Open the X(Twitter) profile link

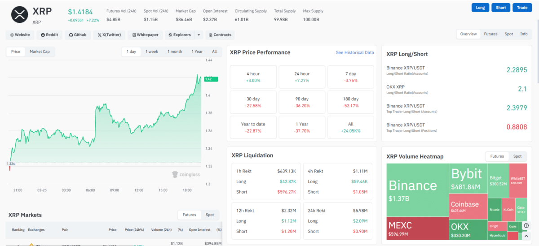(109, 35)
